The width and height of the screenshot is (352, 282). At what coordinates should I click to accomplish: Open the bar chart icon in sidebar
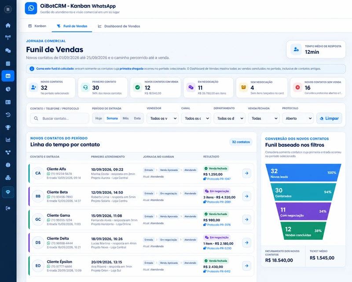(x=8, y=140)
